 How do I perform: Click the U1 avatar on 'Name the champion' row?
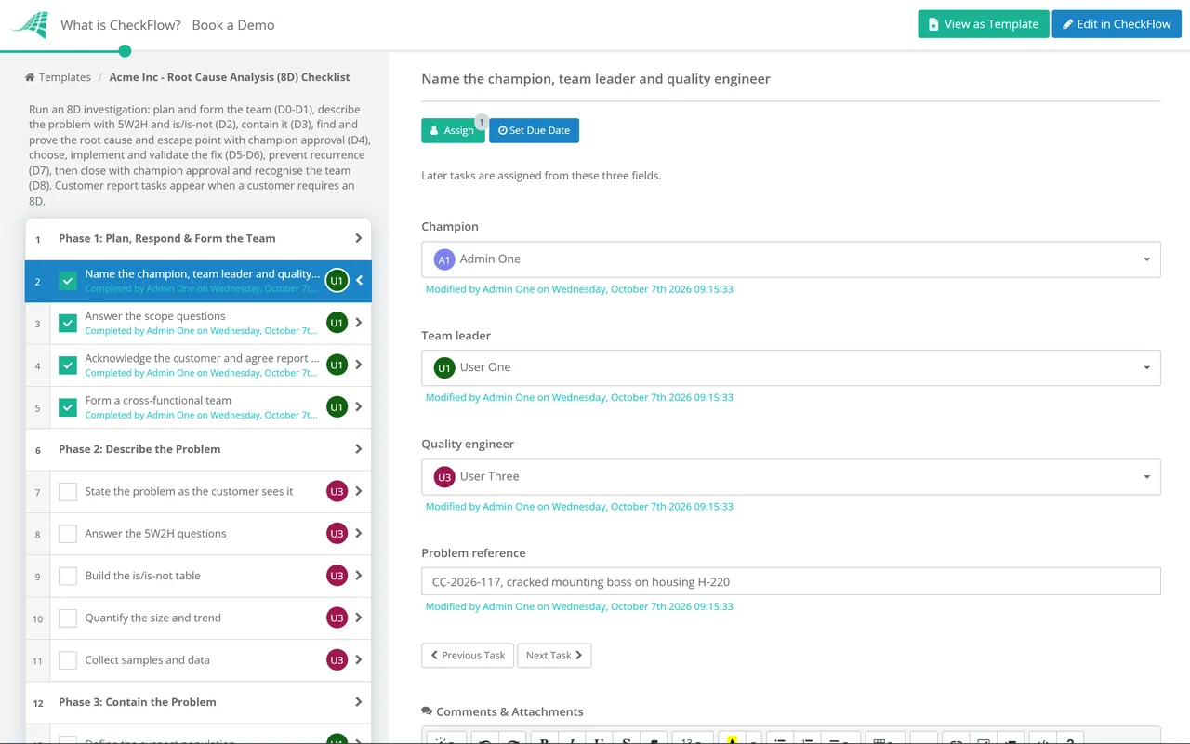337,281
